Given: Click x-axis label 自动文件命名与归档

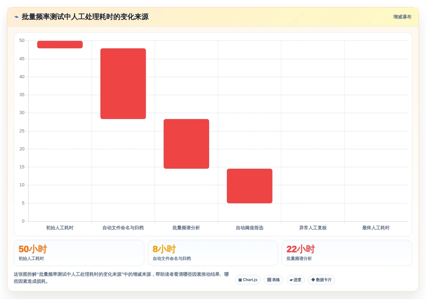Looking at the screenshot, I should [123, 228].
